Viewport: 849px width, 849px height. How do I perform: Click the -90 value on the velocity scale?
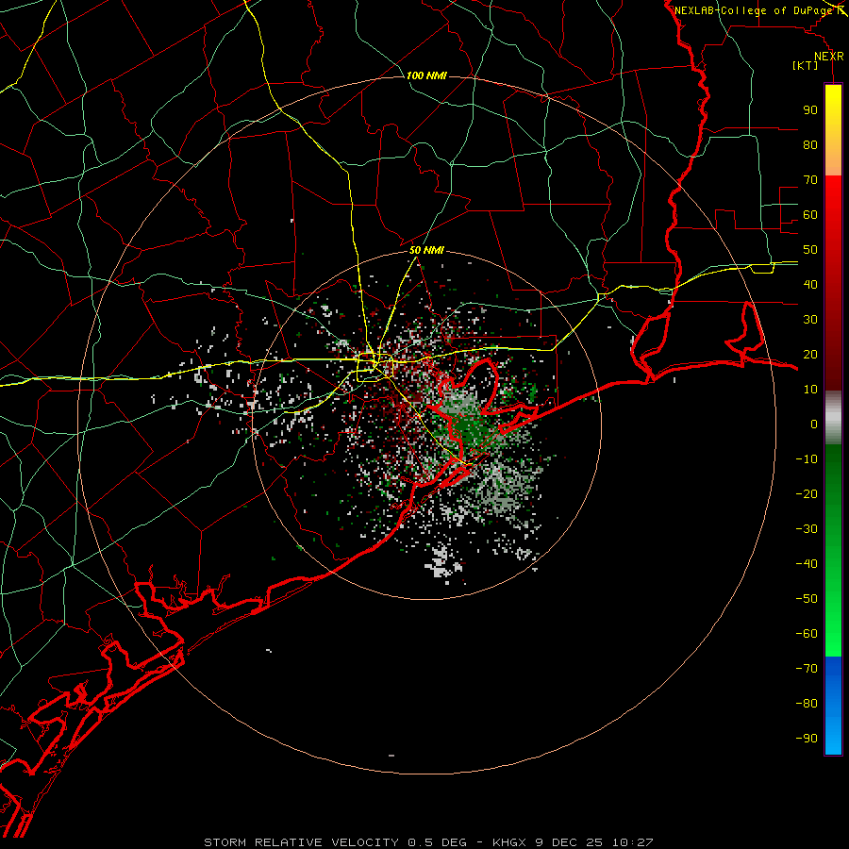pyautogui.click(x=807, y=739)
